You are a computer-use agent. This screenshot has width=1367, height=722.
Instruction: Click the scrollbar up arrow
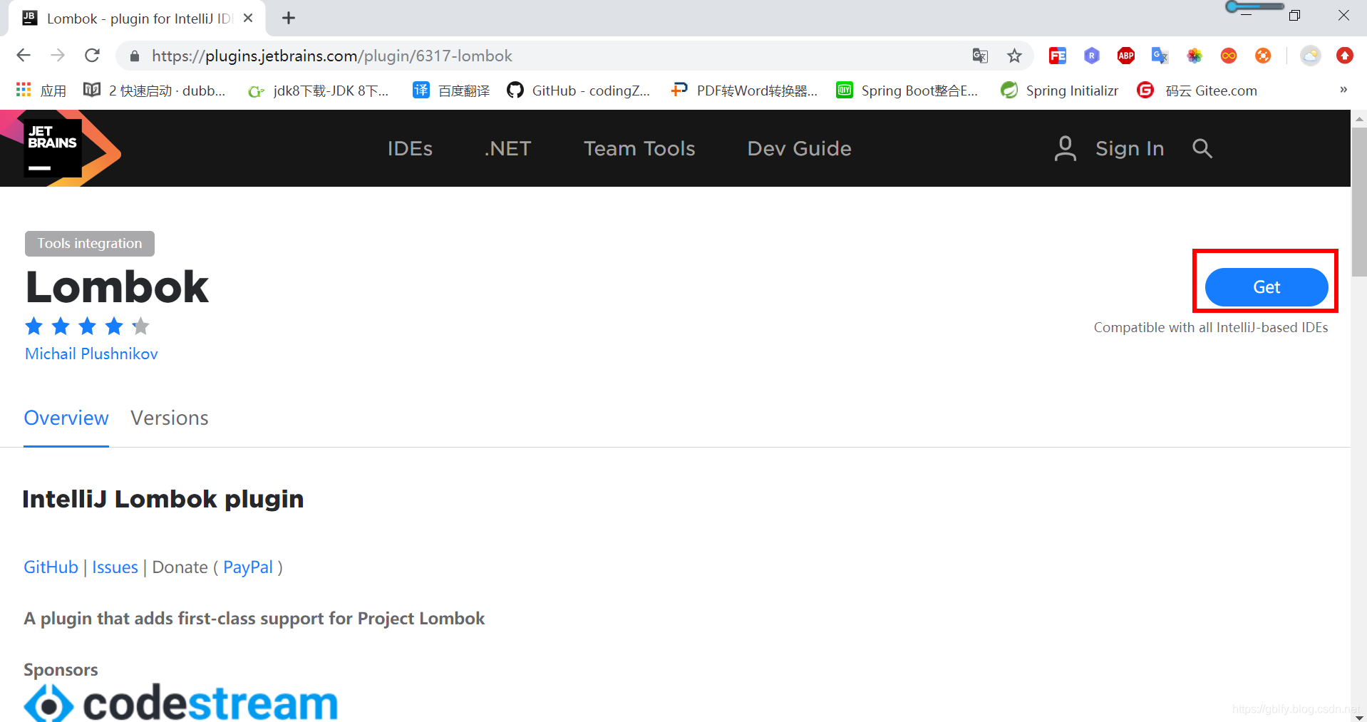point(1359,118)
